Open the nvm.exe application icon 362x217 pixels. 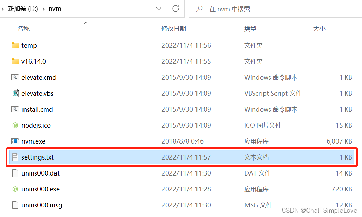15,141
